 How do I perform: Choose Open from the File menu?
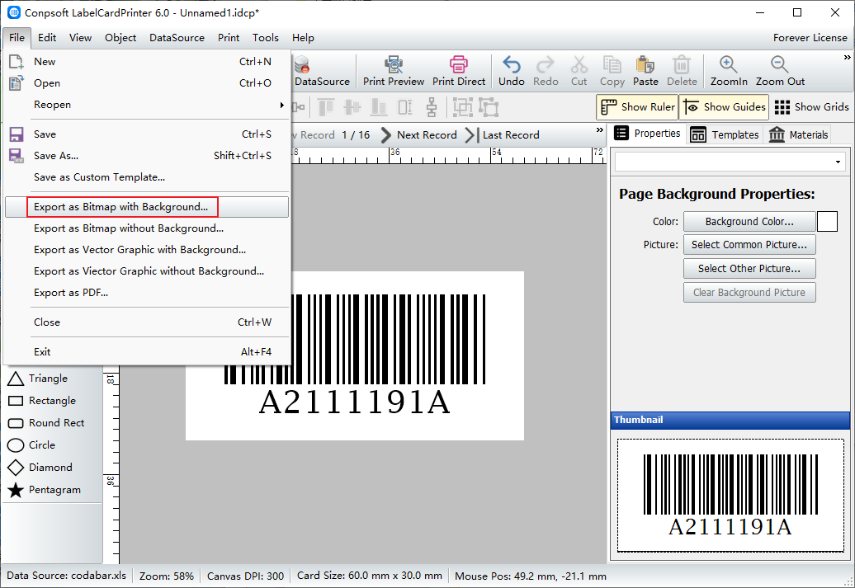tap(146, 82)
